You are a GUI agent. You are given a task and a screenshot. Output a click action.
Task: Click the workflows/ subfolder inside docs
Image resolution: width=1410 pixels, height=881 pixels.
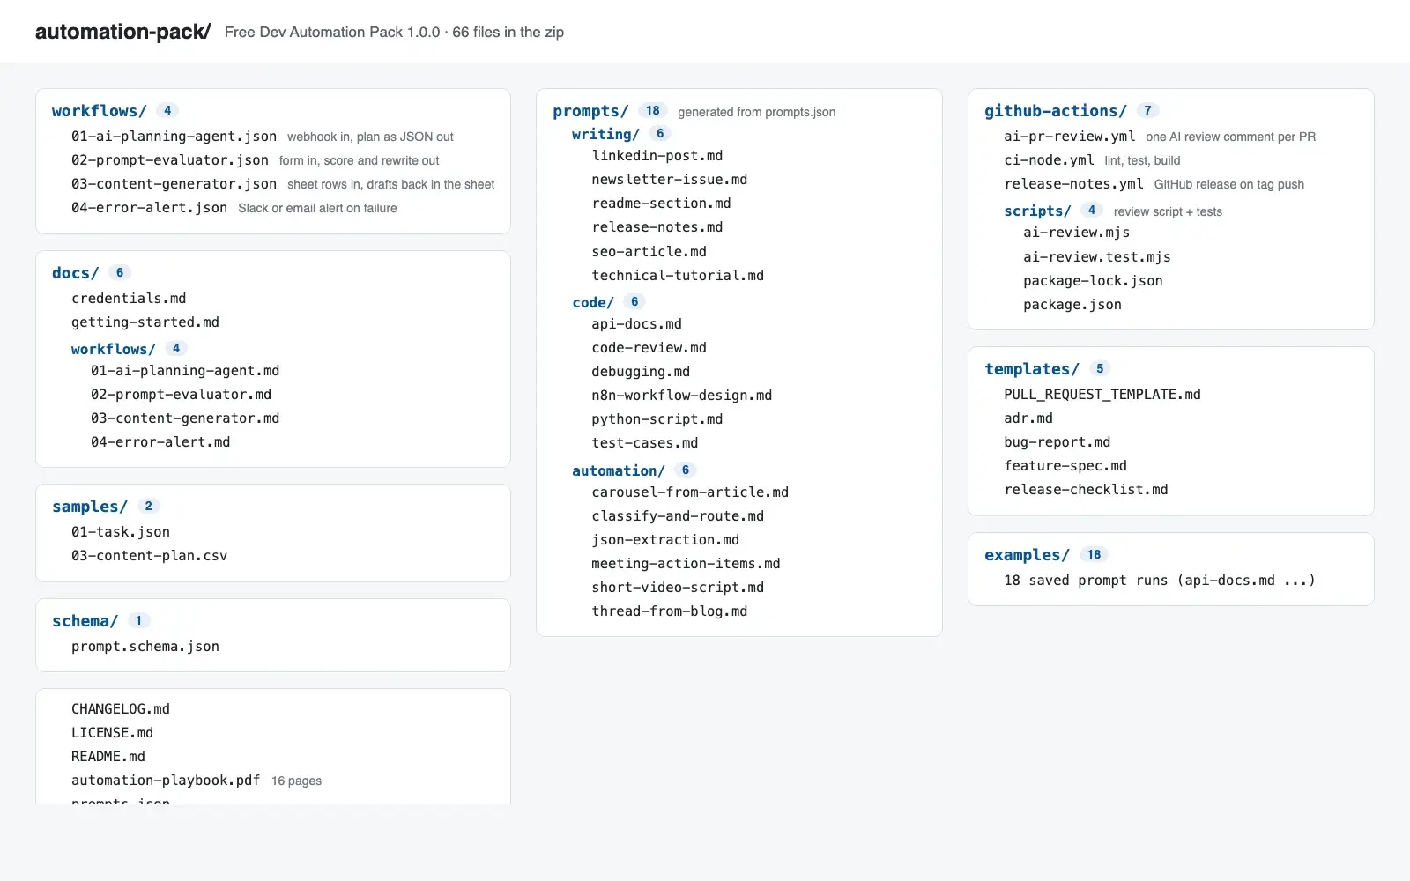point(113,349)
